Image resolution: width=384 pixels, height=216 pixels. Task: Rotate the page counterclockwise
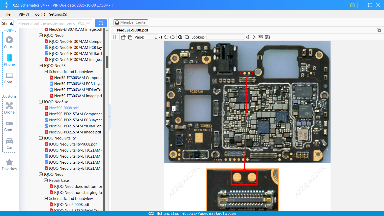pyautogui.click(x=123, y=37)
